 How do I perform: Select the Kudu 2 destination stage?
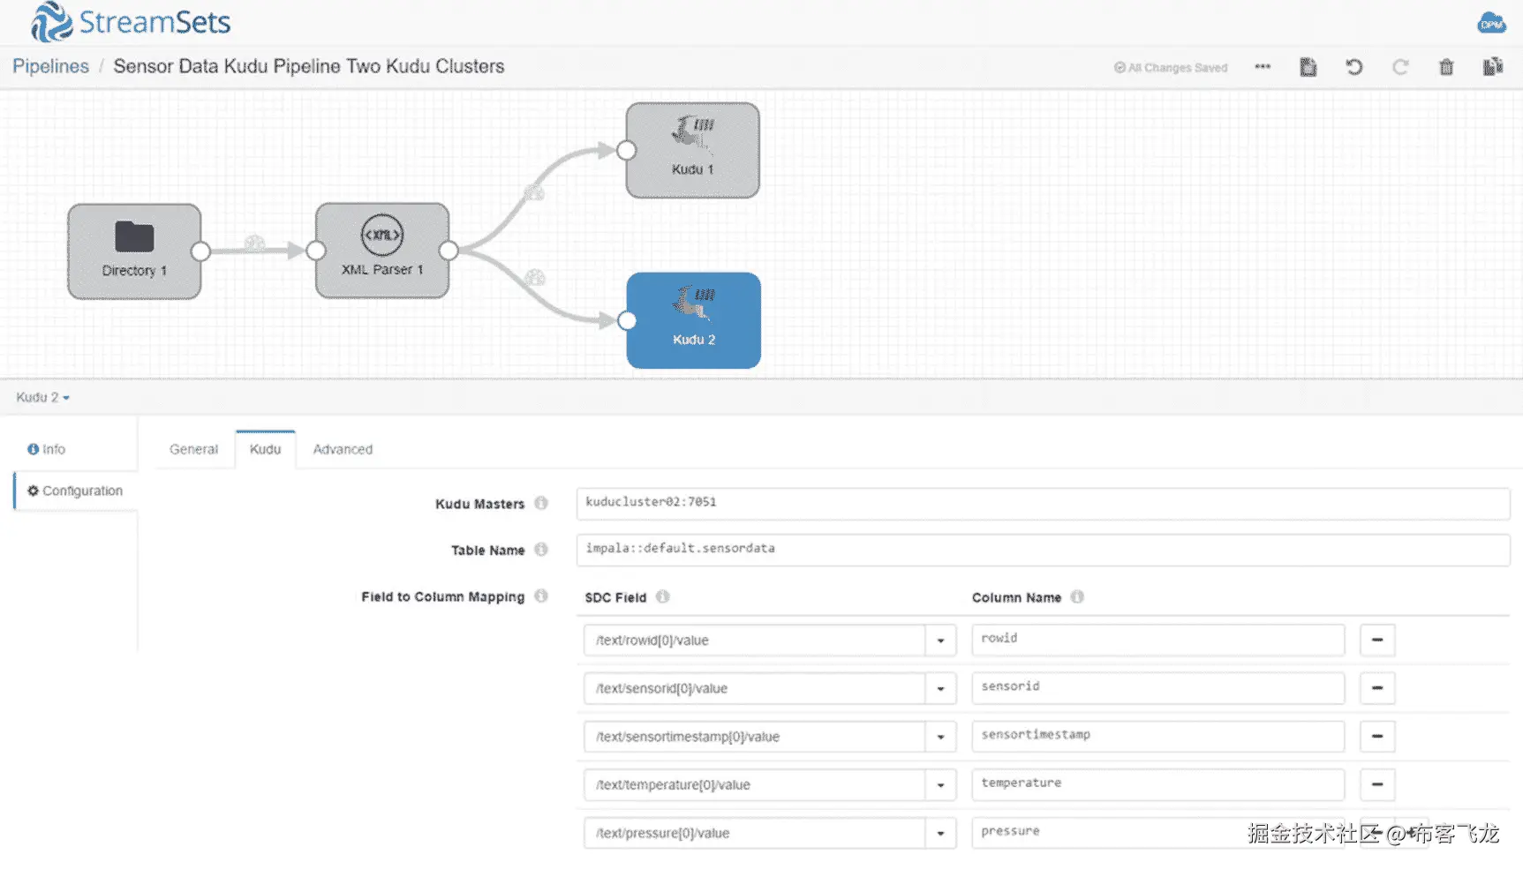[x=694, y=320]
